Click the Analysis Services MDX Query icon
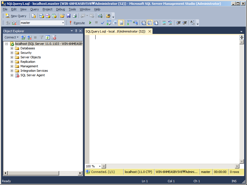The image size is (247, 185). click(x=41, y=16)
